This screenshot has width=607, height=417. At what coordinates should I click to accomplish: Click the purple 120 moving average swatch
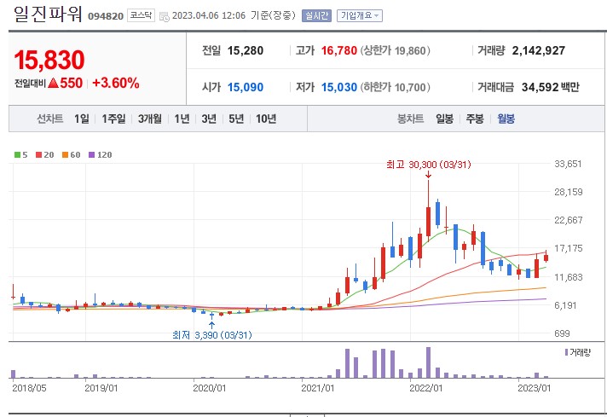pos(92,155)
